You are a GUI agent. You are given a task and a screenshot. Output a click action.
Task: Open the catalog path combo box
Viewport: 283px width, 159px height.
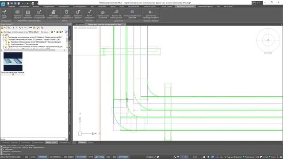coord(25,32)
